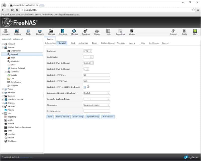Open Account from the top toolbar

point(6,32)
